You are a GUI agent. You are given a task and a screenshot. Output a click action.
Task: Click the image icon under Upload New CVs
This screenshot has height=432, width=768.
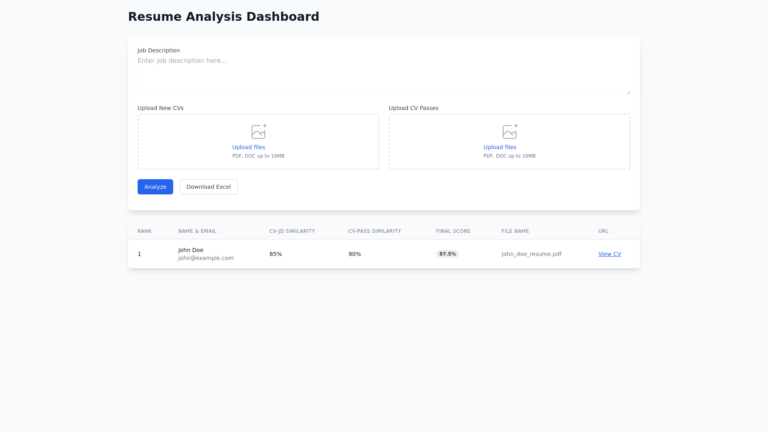pos(258,132)
